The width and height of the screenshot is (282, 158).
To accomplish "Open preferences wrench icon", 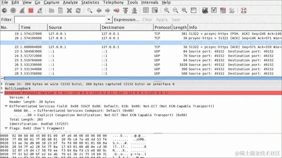I will coord(232,10).
